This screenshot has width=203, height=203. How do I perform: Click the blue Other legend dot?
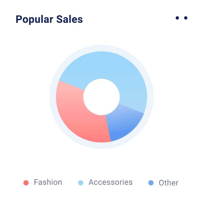(x=151, y=183)
